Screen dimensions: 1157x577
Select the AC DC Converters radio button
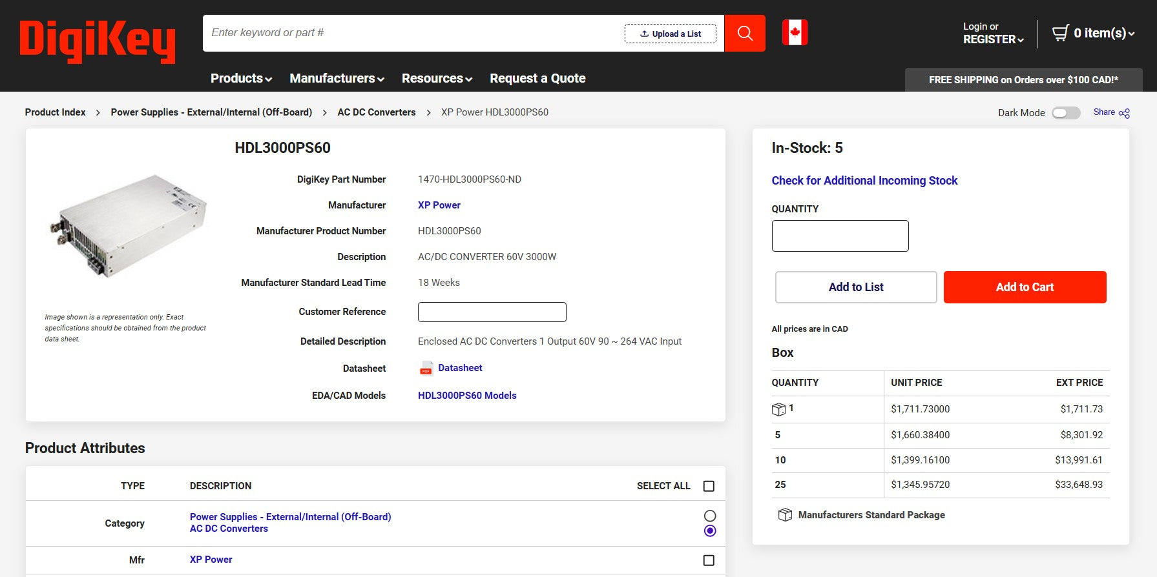710,531
